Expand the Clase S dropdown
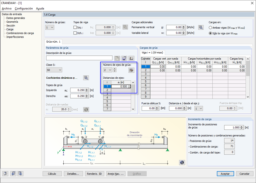256x183 pixels. pyautogui.click(x=54, y=70)
